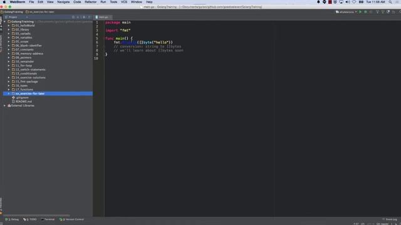
Task: Open the TODO tool window button
Action: (x=30, y=219)
